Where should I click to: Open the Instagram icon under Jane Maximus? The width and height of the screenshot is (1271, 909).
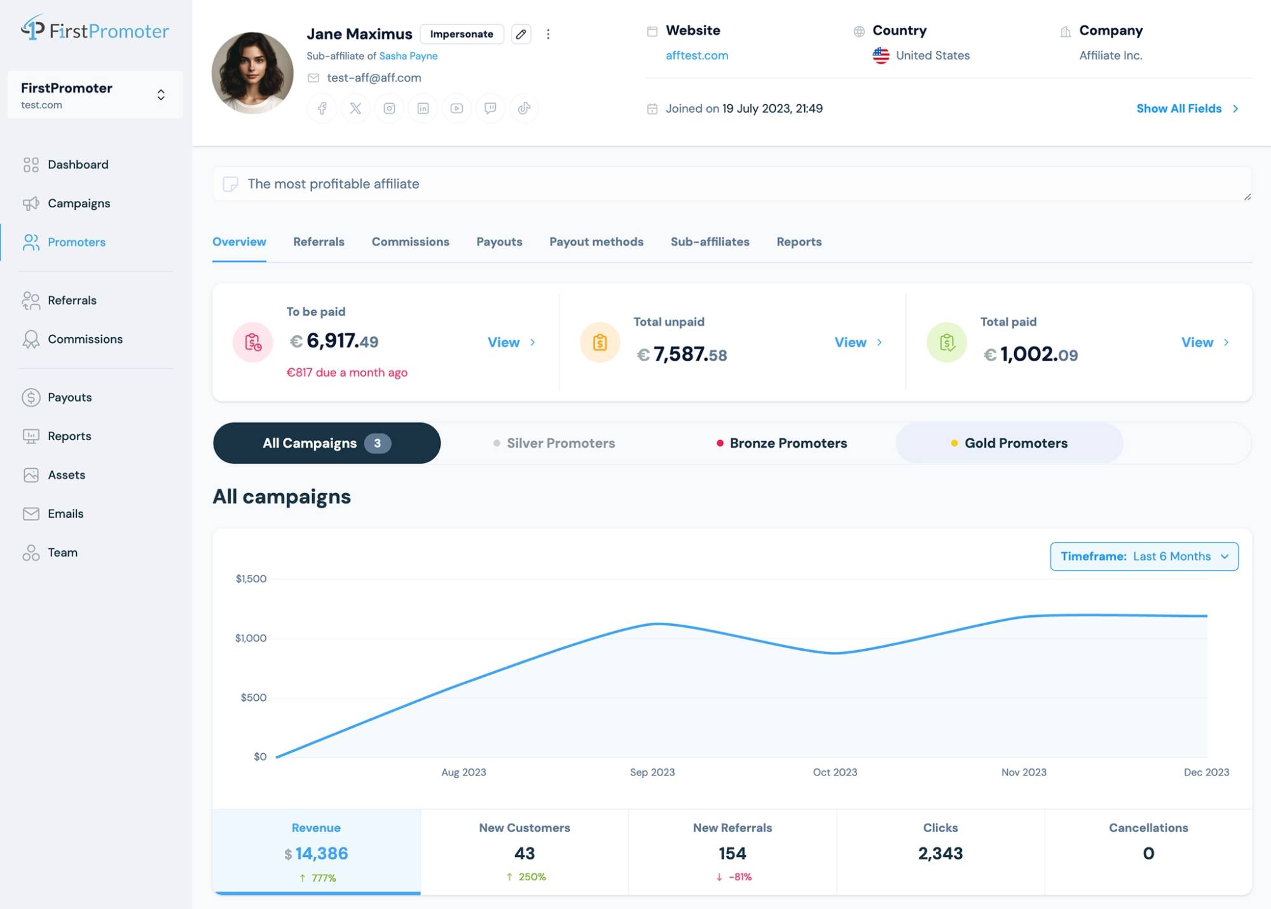click(389, 108)
